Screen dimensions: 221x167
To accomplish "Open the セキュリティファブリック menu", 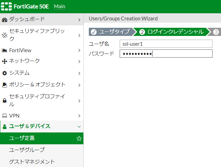I will pyautogui.click(x=42, y=35).
